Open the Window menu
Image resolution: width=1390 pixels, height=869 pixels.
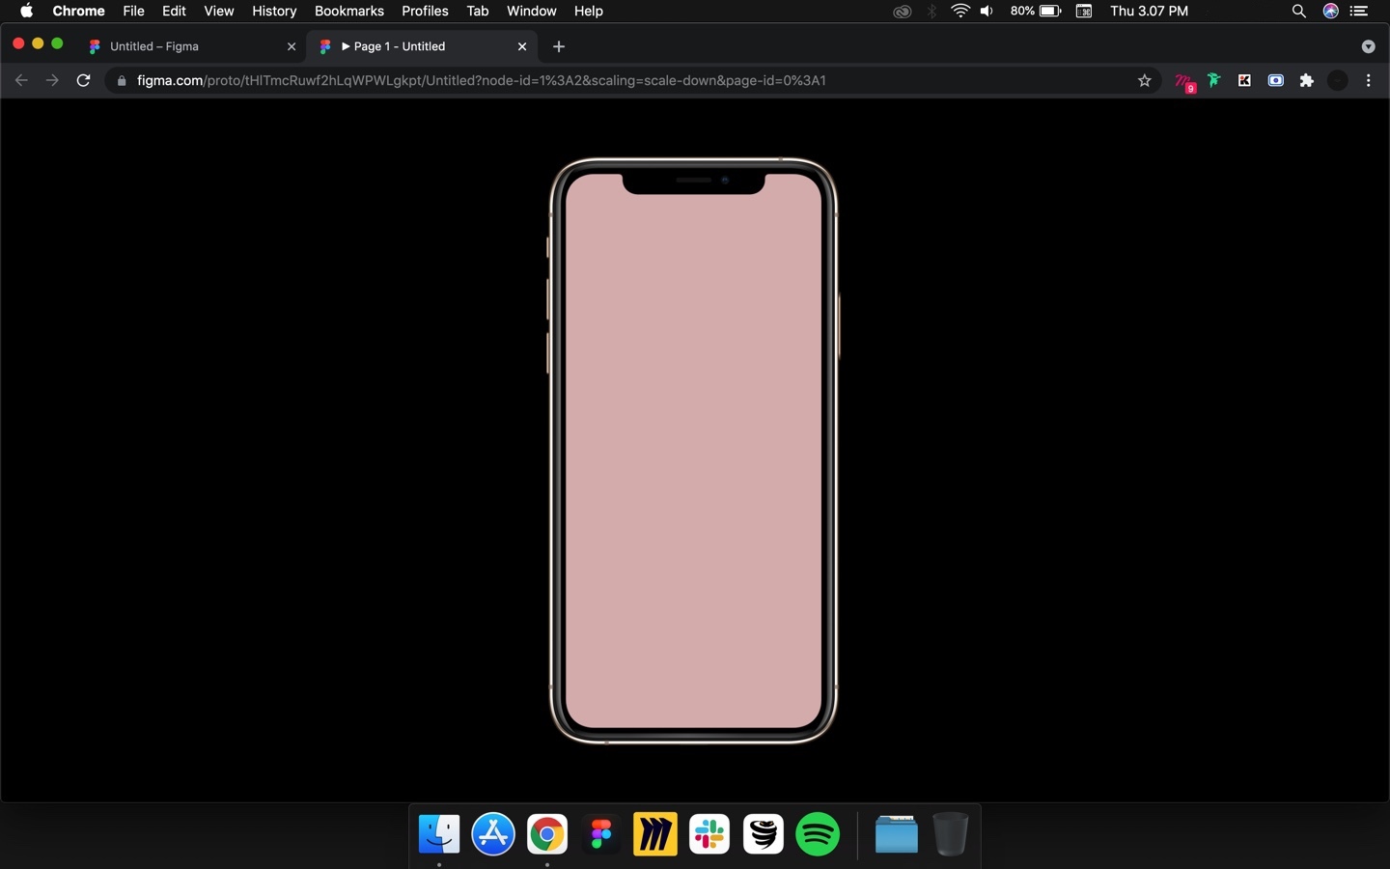531,11
